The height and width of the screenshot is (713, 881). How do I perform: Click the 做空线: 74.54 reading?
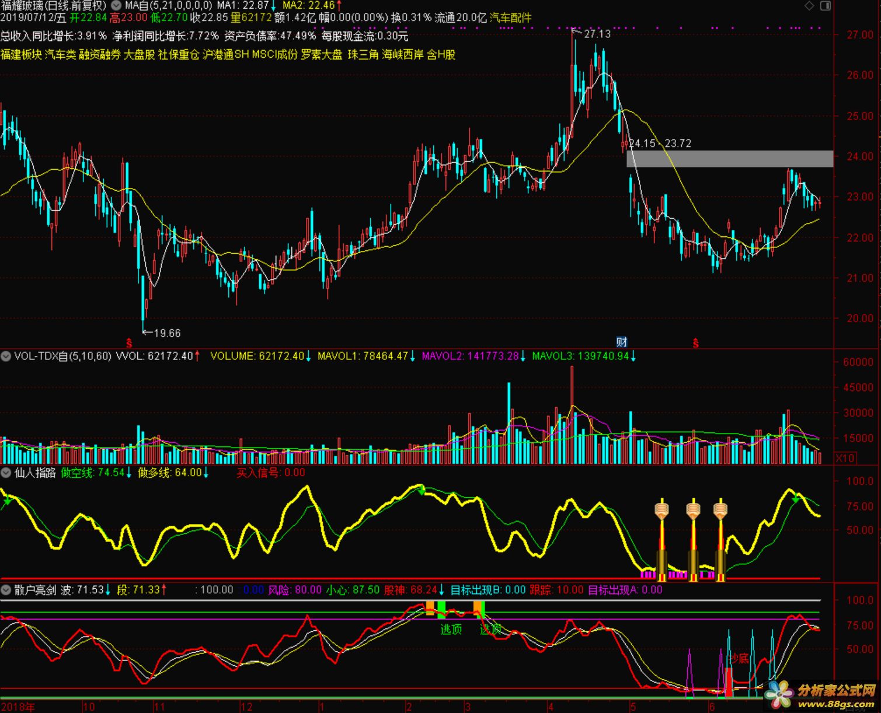point(92,473)
